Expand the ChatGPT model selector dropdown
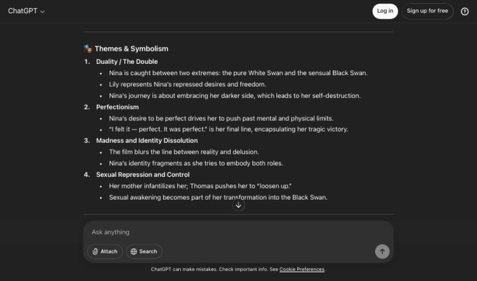This screenshot has height=281, width=477. point(26,11)
